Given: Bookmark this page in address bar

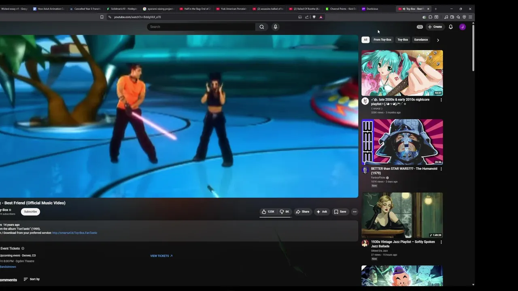Looking at the screenshot, I should [102, 17].
